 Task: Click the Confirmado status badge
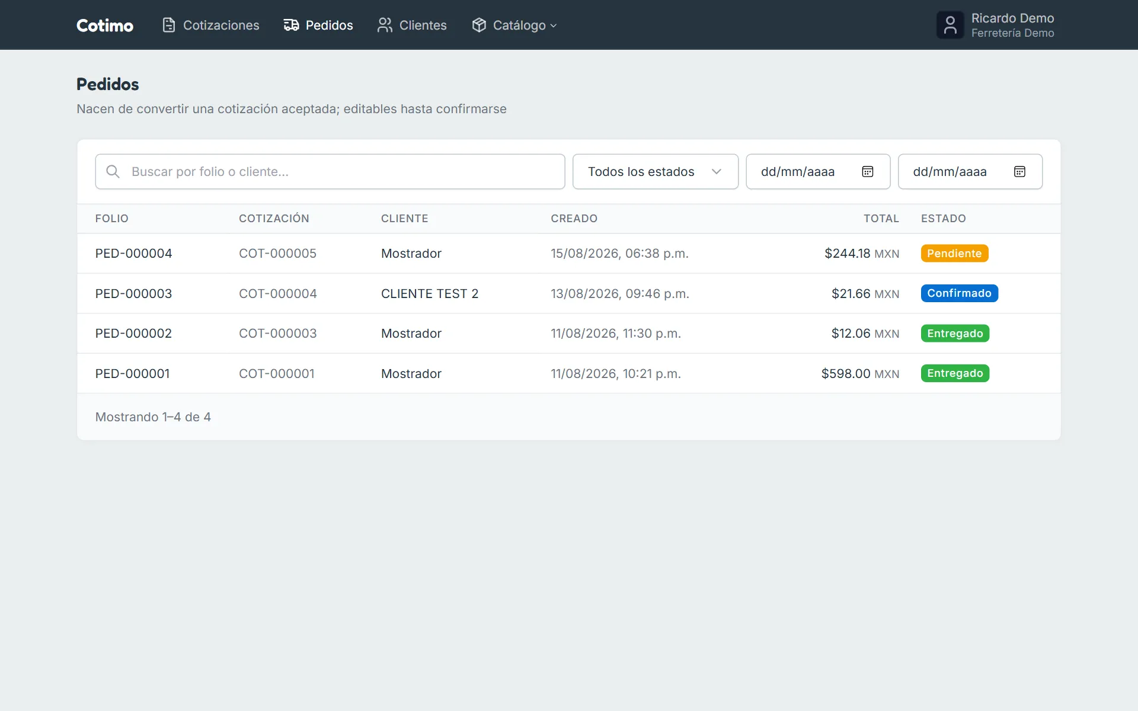[960, 293]
